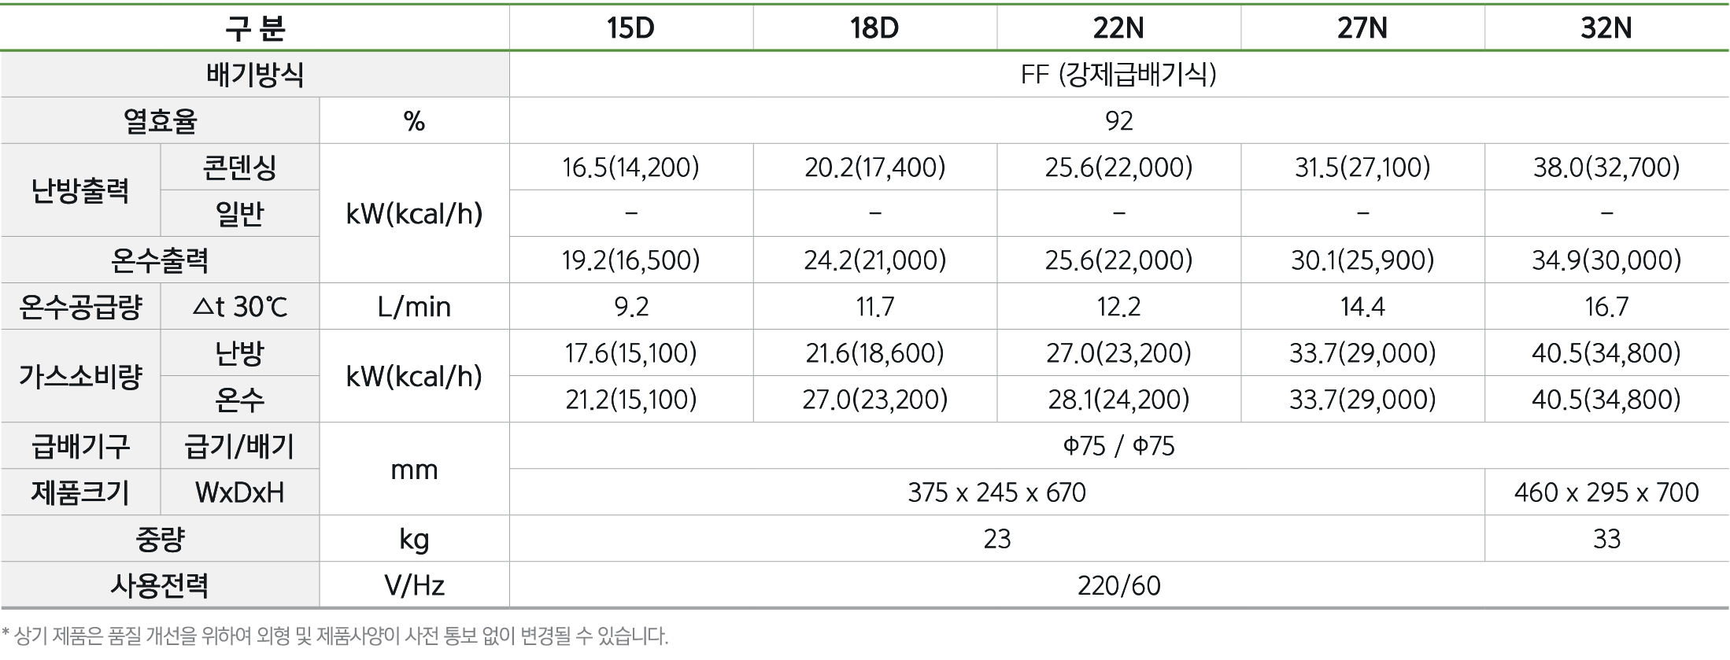1730x660 pixels.
Task: Select the 16.7 hot water supply cell
Action: [x=1606, y=307]
